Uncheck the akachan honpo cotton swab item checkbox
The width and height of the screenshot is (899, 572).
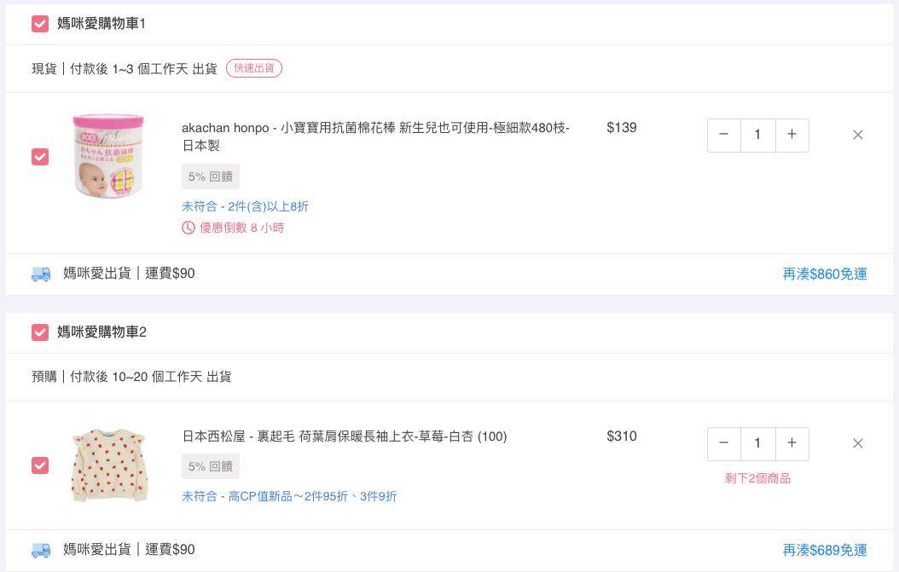[x=40, y=158]
